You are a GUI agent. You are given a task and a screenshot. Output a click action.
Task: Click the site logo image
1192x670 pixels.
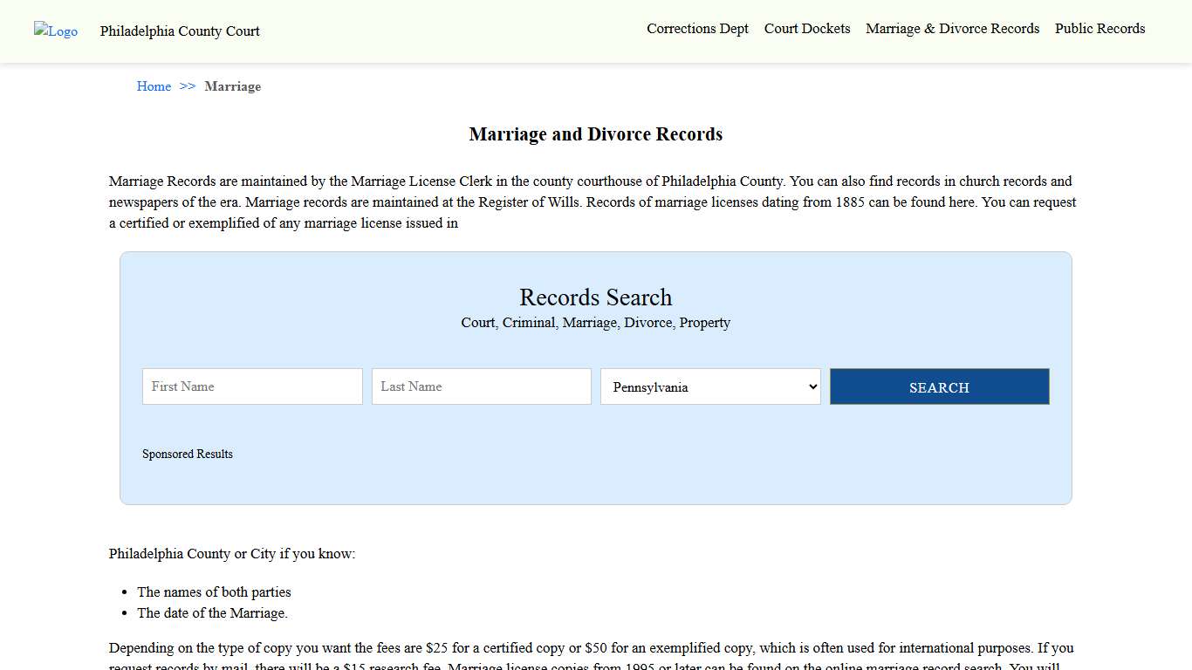(x=55, y=31)
